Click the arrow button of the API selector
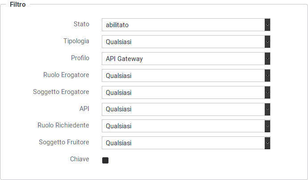The height and width of the screenshot is (180, 308). [267, 109]
